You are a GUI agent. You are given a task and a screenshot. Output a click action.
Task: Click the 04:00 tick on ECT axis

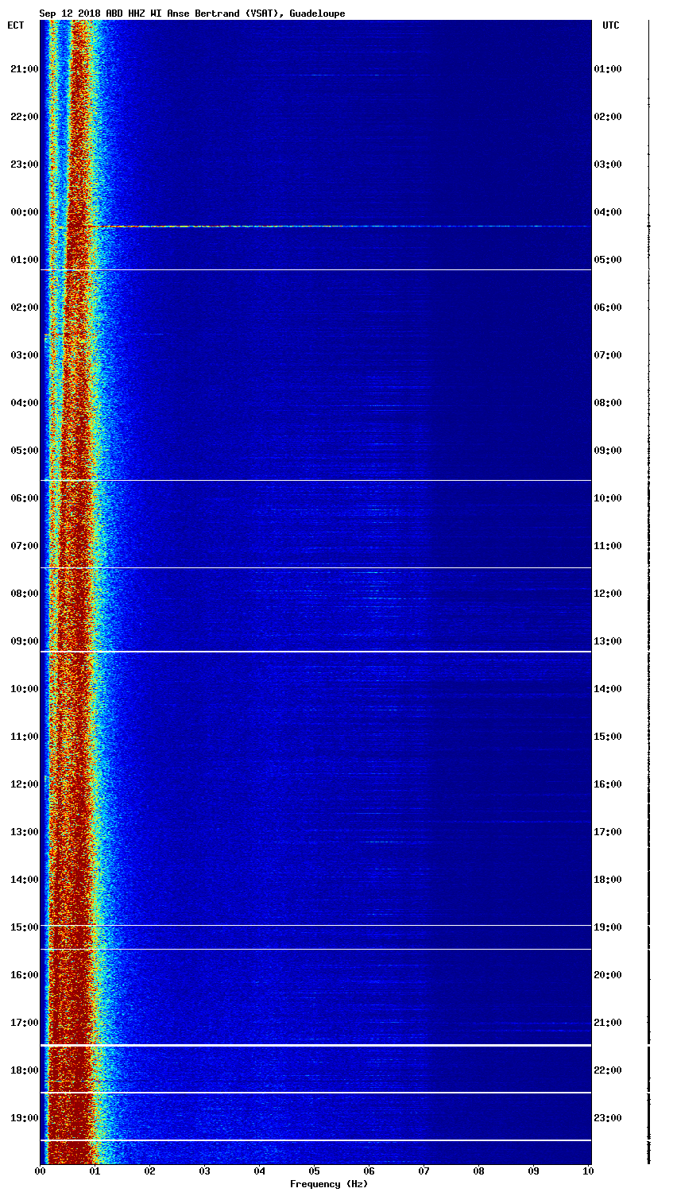(24, 403)
